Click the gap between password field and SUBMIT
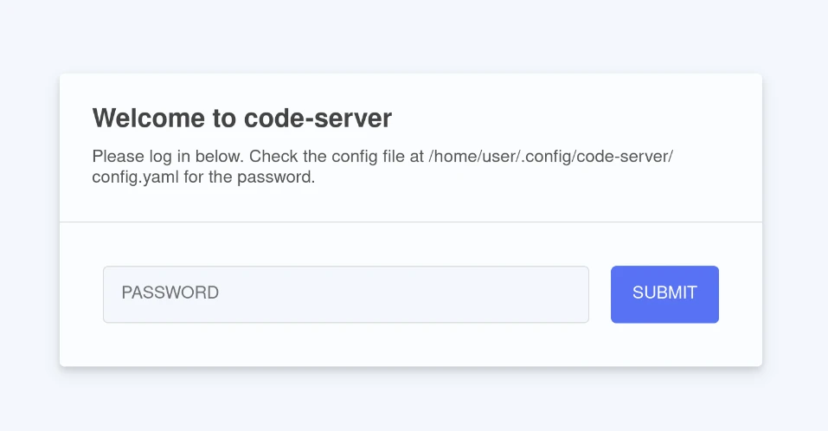Image resolution: width=828 pixels, height=431 pixels. (600, 294)
